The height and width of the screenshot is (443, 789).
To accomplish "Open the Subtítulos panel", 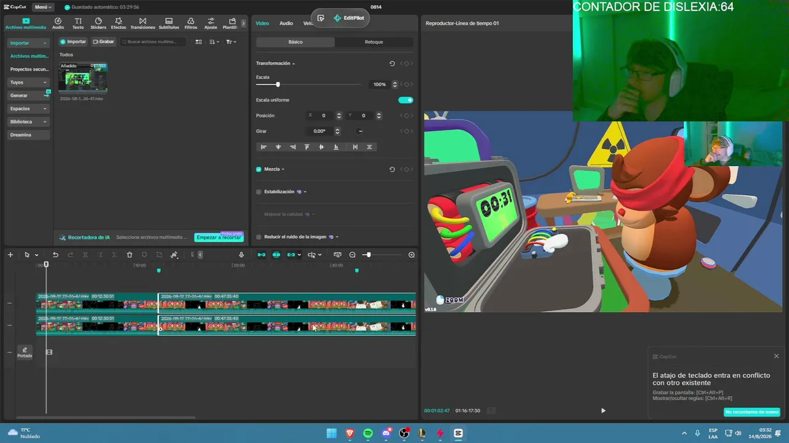I will pyautogui.click(x=169, y=23).
